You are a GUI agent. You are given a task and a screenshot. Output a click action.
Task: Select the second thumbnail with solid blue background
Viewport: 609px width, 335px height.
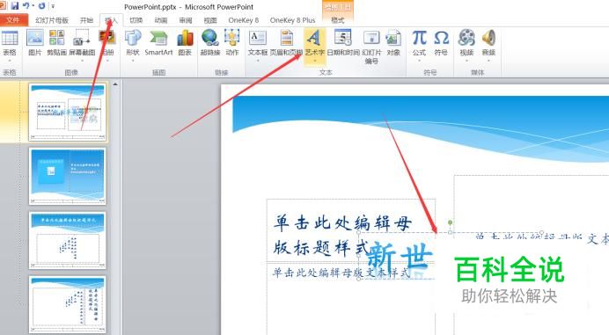tap(68, 176)
